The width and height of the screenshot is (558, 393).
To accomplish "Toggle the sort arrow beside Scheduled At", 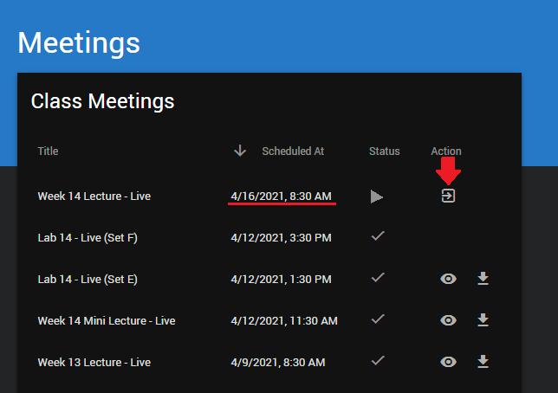I will [x=240, y=151].
